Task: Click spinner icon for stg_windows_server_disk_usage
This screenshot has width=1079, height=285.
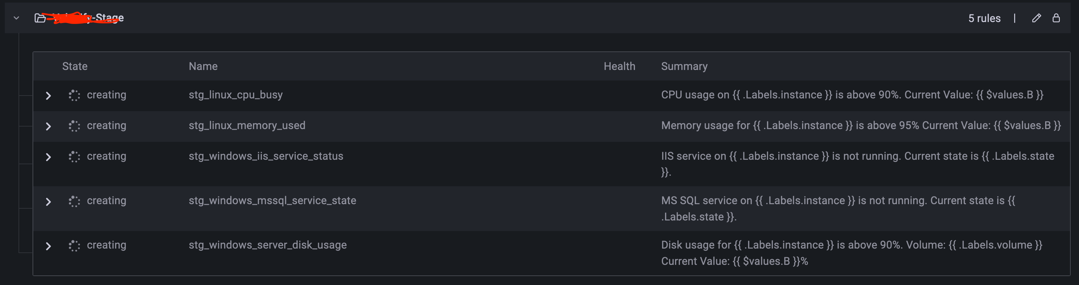Action: click(74, 246)
